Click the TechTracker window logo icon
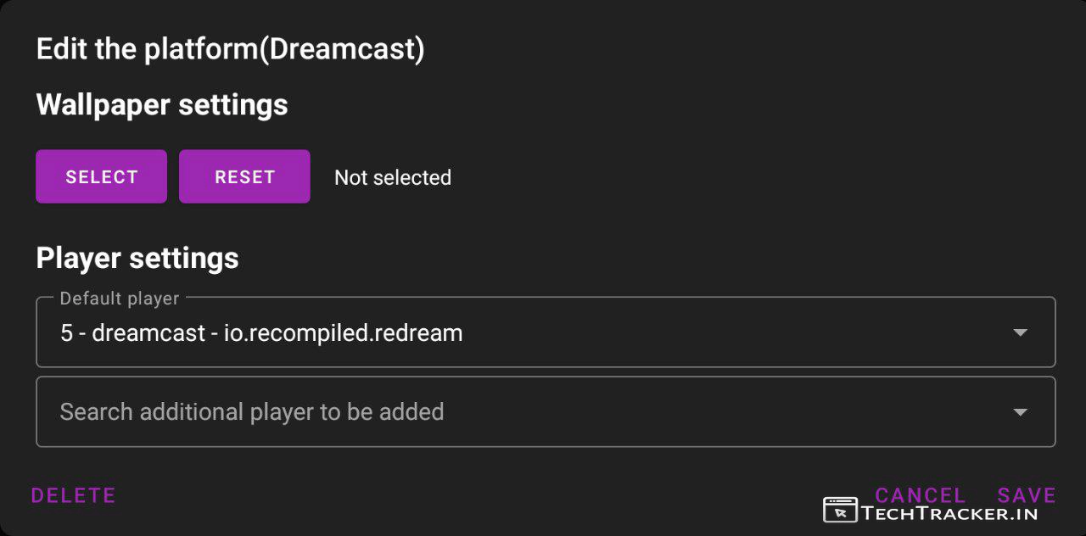Image resolution: width=1086 pixels, height=536 pixels. tap(840, 510)
